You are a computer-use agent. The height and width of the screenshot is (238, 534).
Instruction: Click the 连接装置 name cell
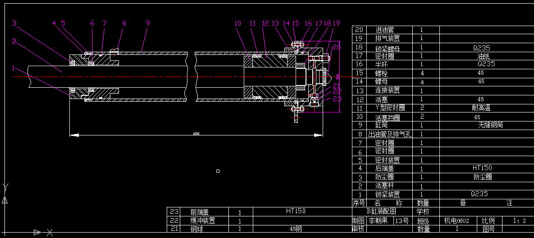click(388, 90)
